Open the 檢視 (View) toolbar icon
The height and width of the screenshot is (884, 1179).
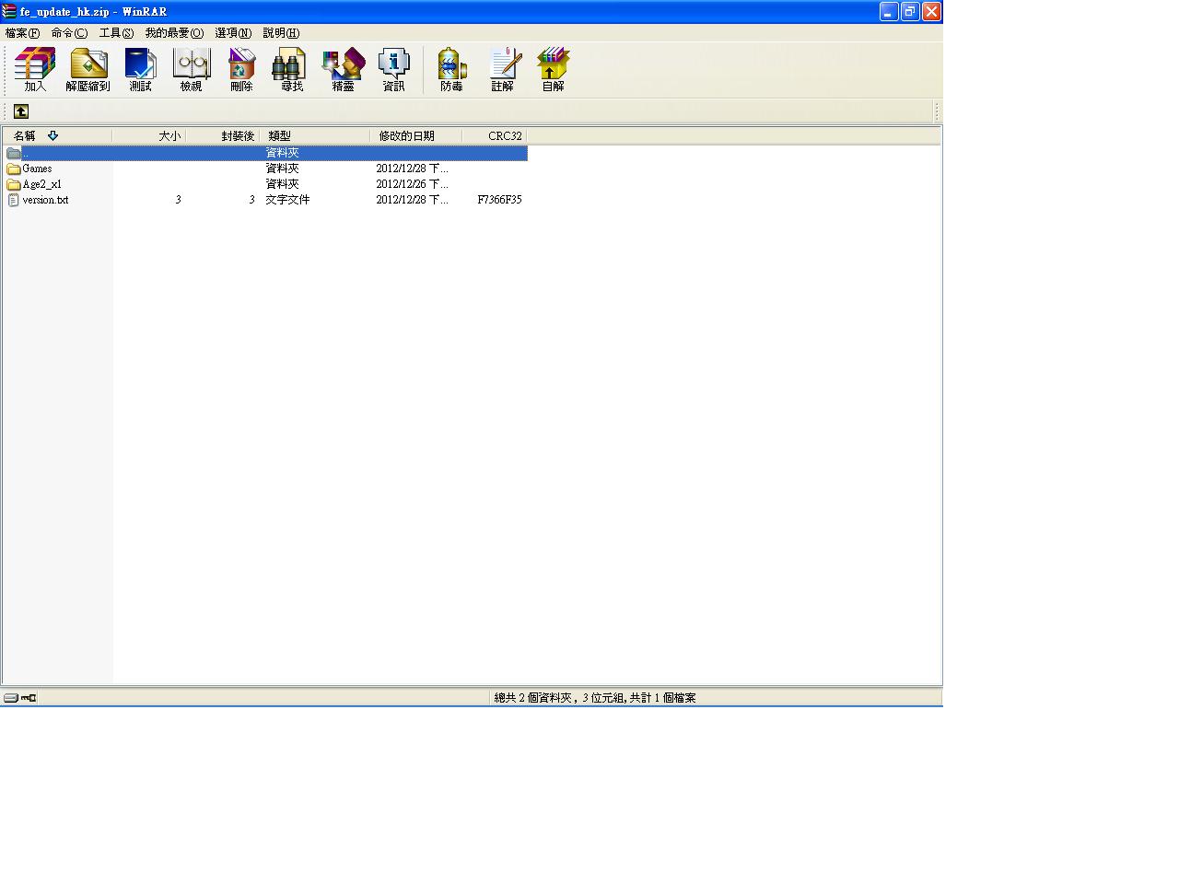(x=191, y=69)
